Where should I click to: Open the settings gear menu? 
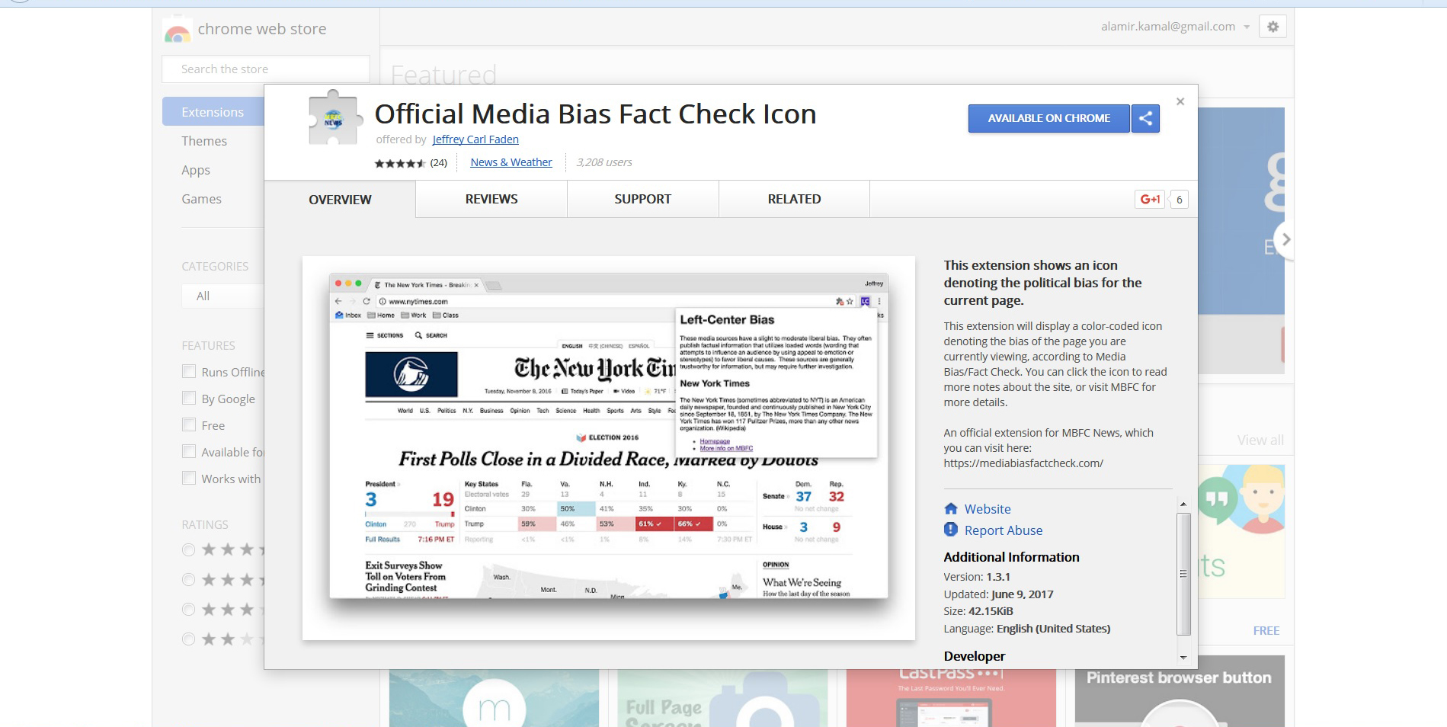pos(1273,27)
